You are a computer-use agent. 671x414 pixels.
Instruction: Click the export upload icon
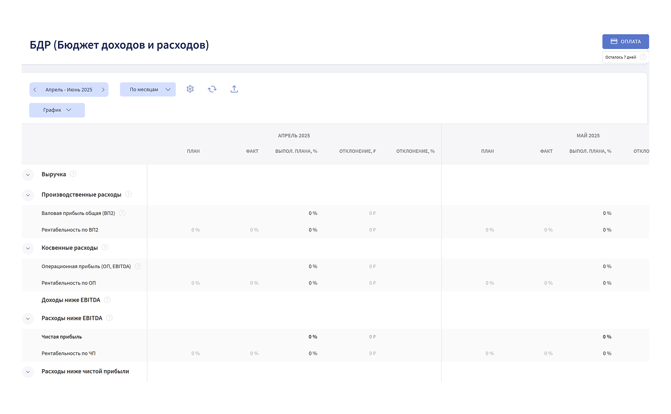(234, 89)
